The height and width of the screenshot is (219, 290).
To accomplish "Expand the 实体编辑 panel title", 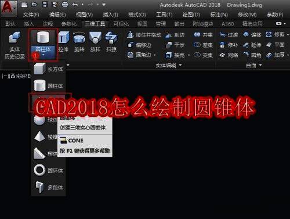I will pyautogui.click(x=169, y=66).
